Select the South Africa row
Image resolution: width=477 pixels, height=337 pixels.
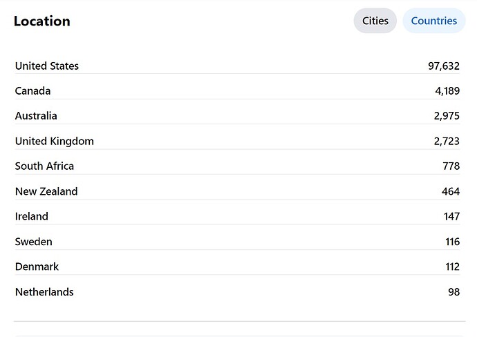237,166
